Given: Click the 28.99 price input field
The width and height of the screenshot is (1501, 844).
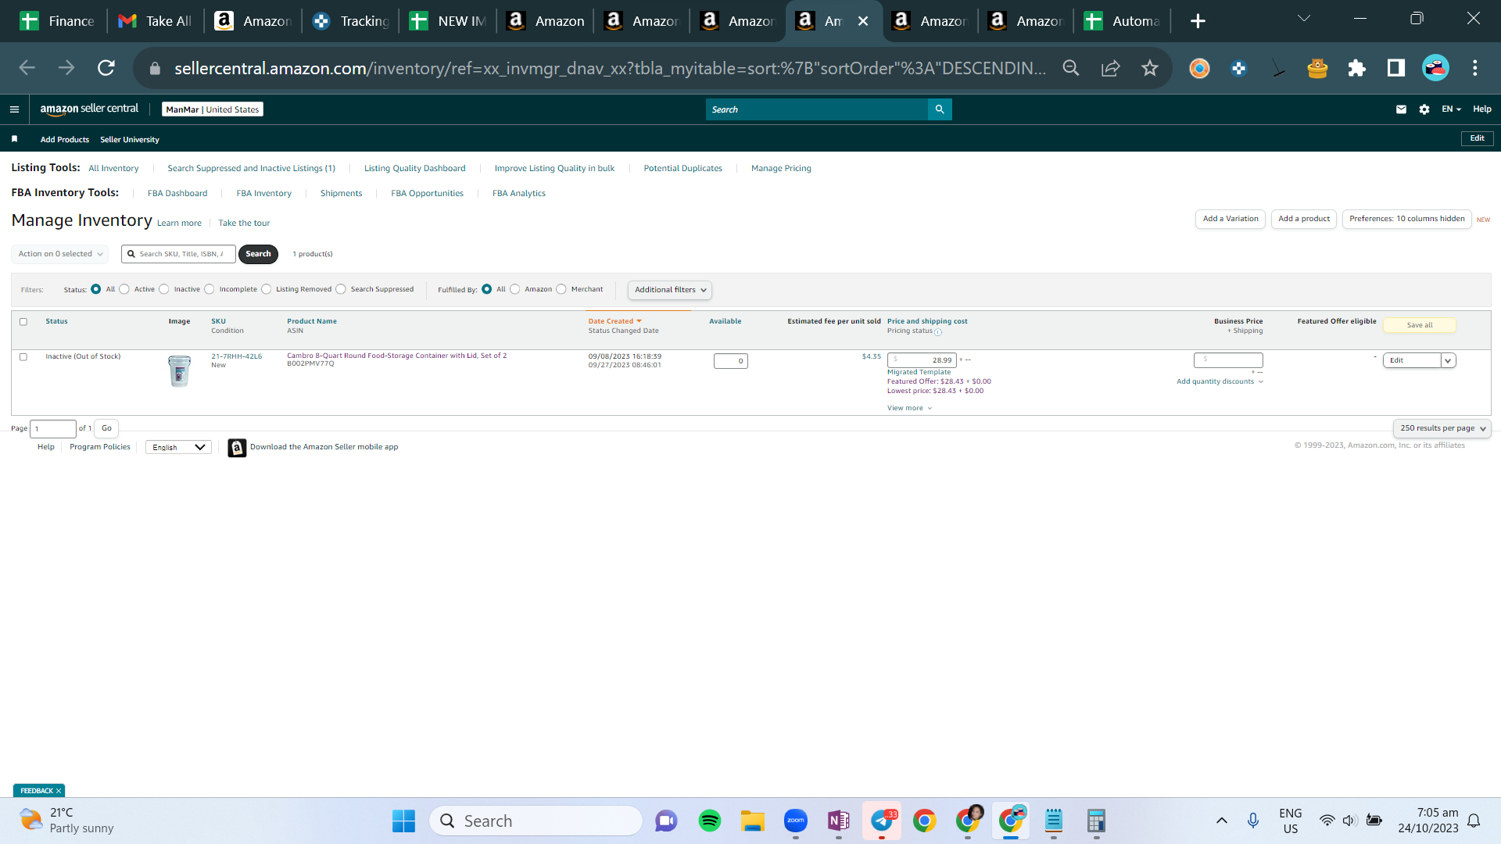Looking at the screenshot, I should 922,360.
